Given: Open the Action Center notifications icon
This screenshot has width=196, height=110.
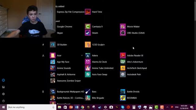Looking at the screenshot, I should tap(192, 107).
